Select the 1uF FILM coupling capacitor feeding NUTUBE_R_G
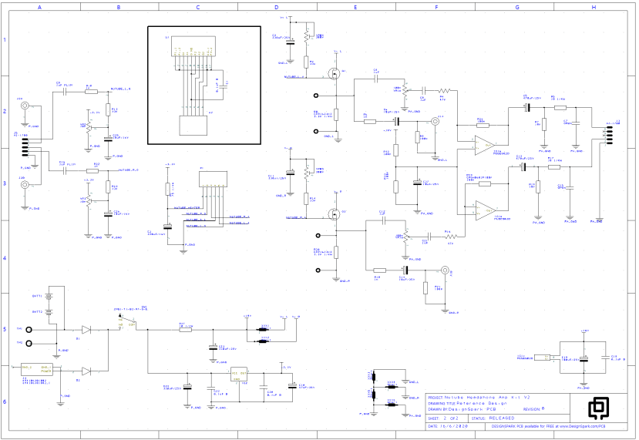This screenshot has height=440, width=639. pos(65,170)
